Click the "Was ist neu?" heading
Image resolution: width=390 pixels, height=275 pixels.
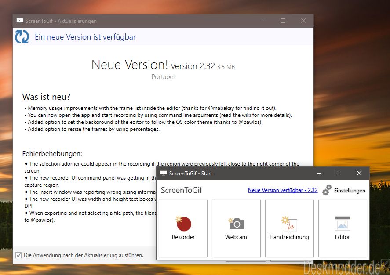(x=46, y=97)
